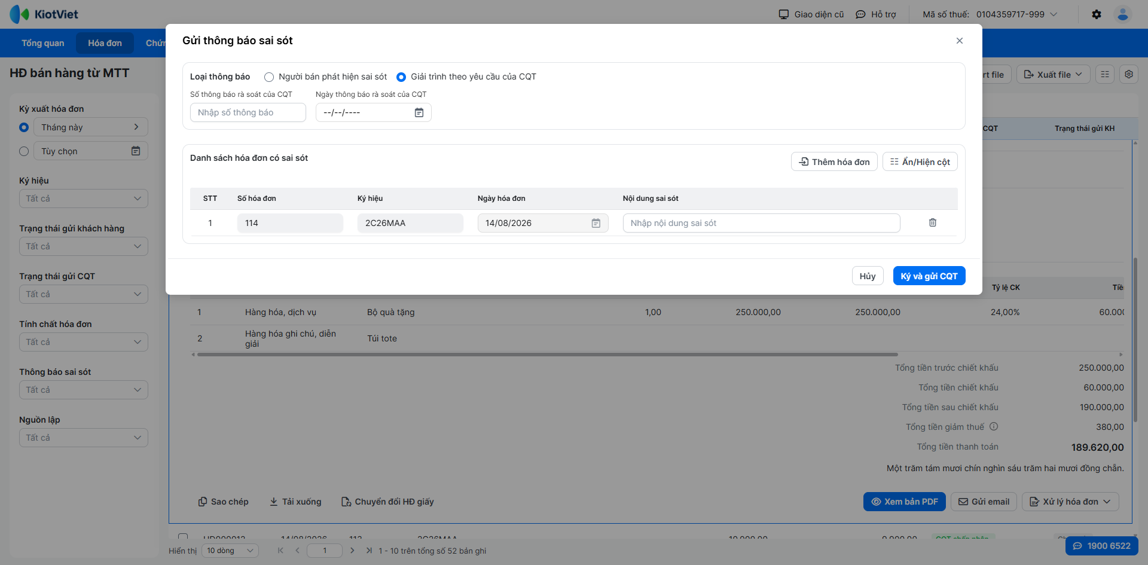Open the 1900 6522 support chat button
Screen dimensions: 1148x565
coord(1102,546)
